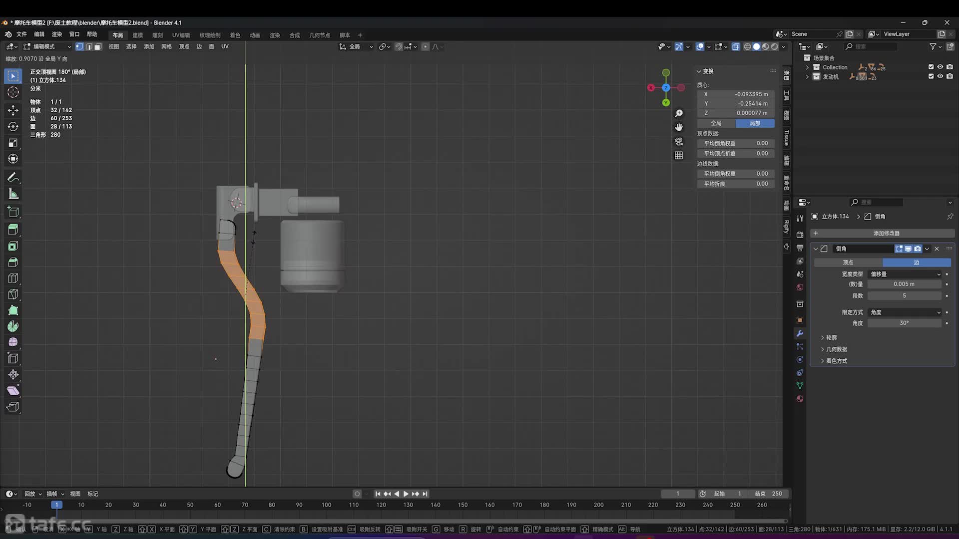Open the 编辑模式 mode dropdown

coord(47,46)
